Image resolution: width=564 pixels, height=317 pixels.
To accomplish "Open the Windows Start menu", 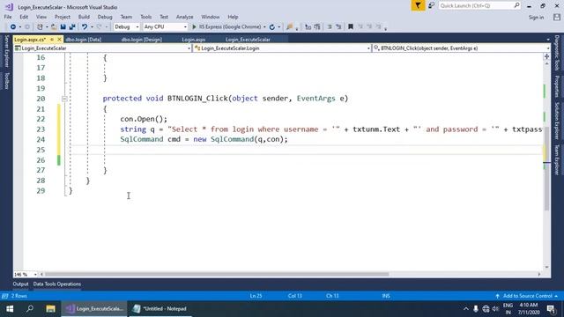I will pyautogui.click(x=10, y=309).
